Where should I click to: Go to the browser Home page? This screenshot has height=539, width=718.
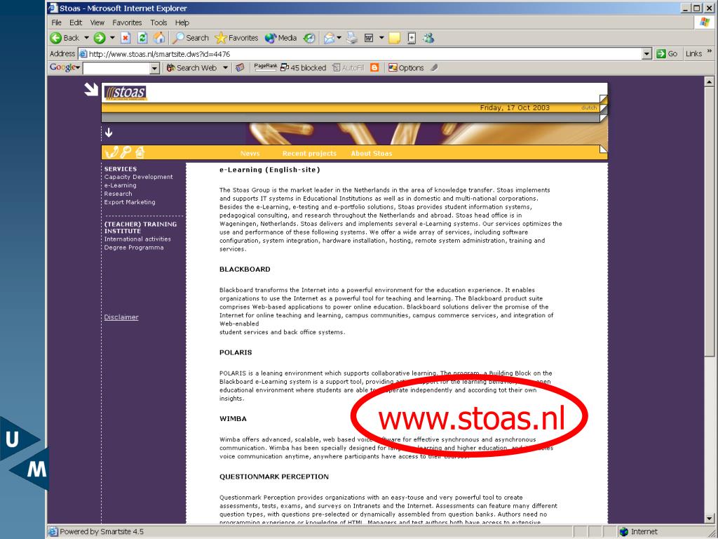click(159, 38)
